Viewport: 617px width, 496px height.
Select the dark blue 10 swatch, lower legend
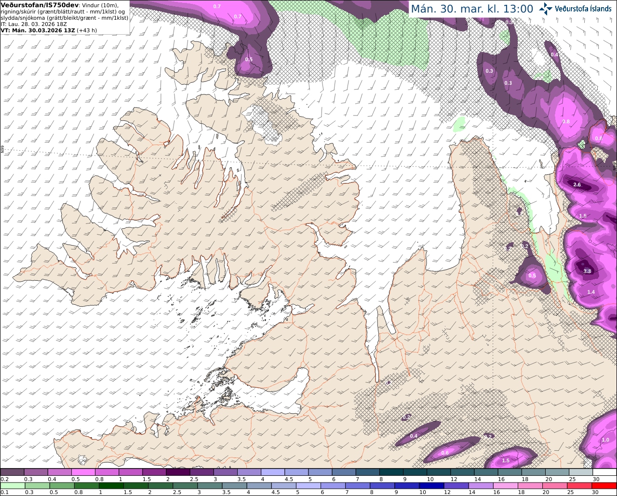pos(430,485)
